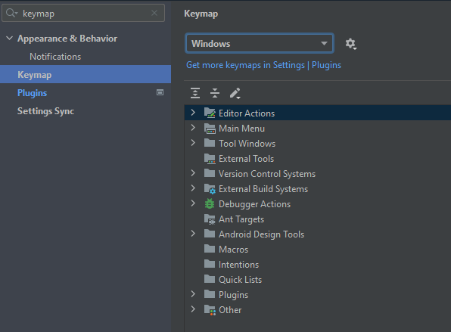Viewport: 451px width, 332px height.
Task: Select the Editor Actions row text
Action: [247, 113]
